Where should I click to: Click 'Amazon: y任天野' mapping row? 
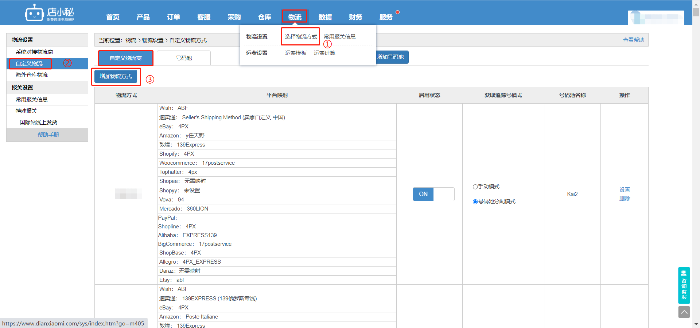click(x=277, y=136)
